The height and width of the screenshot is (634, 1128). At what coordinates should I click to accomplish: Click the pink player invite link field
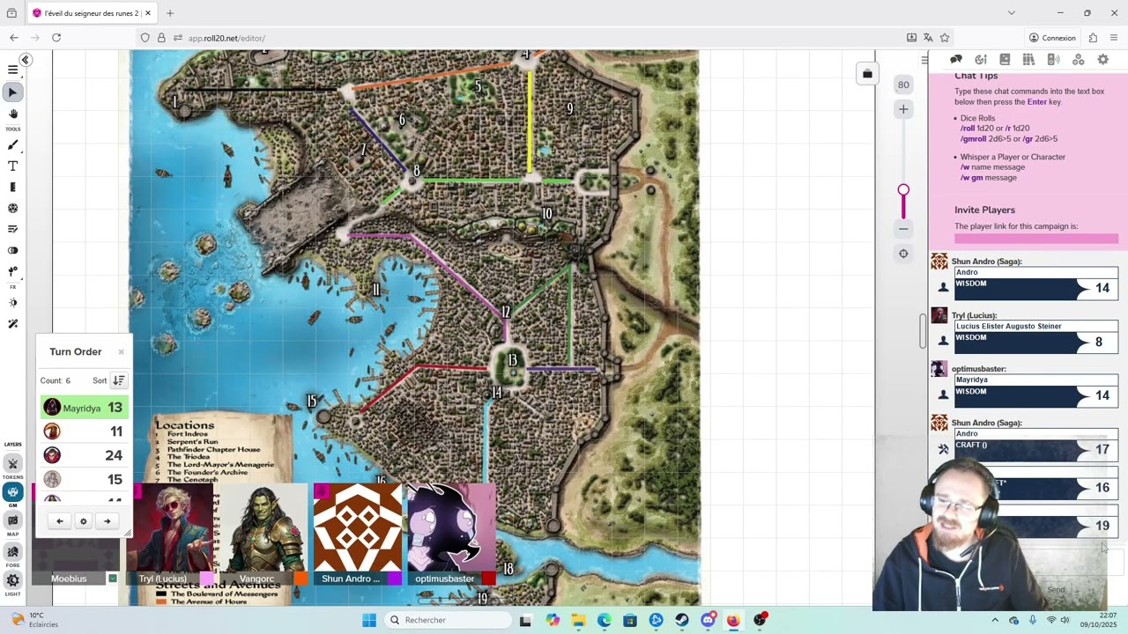(x=1036, y=239)
